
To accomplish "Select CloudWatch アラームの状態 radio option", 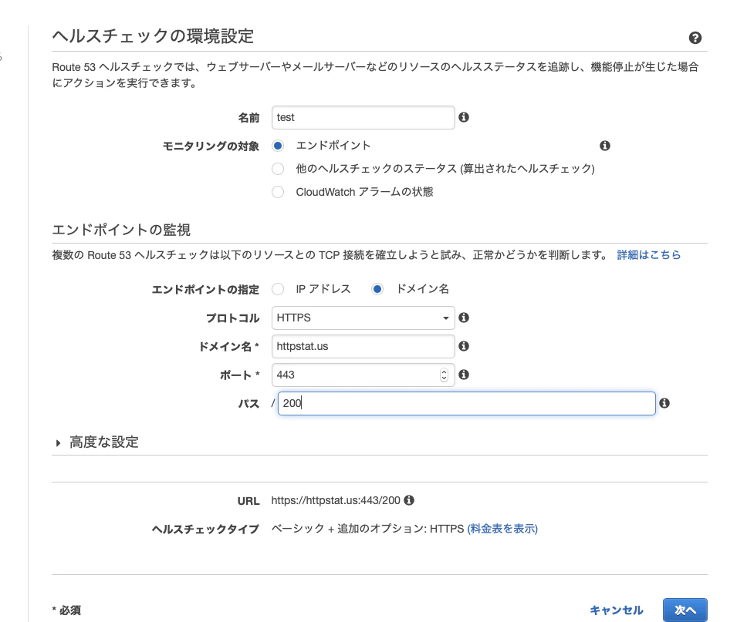I will [278, 192].
